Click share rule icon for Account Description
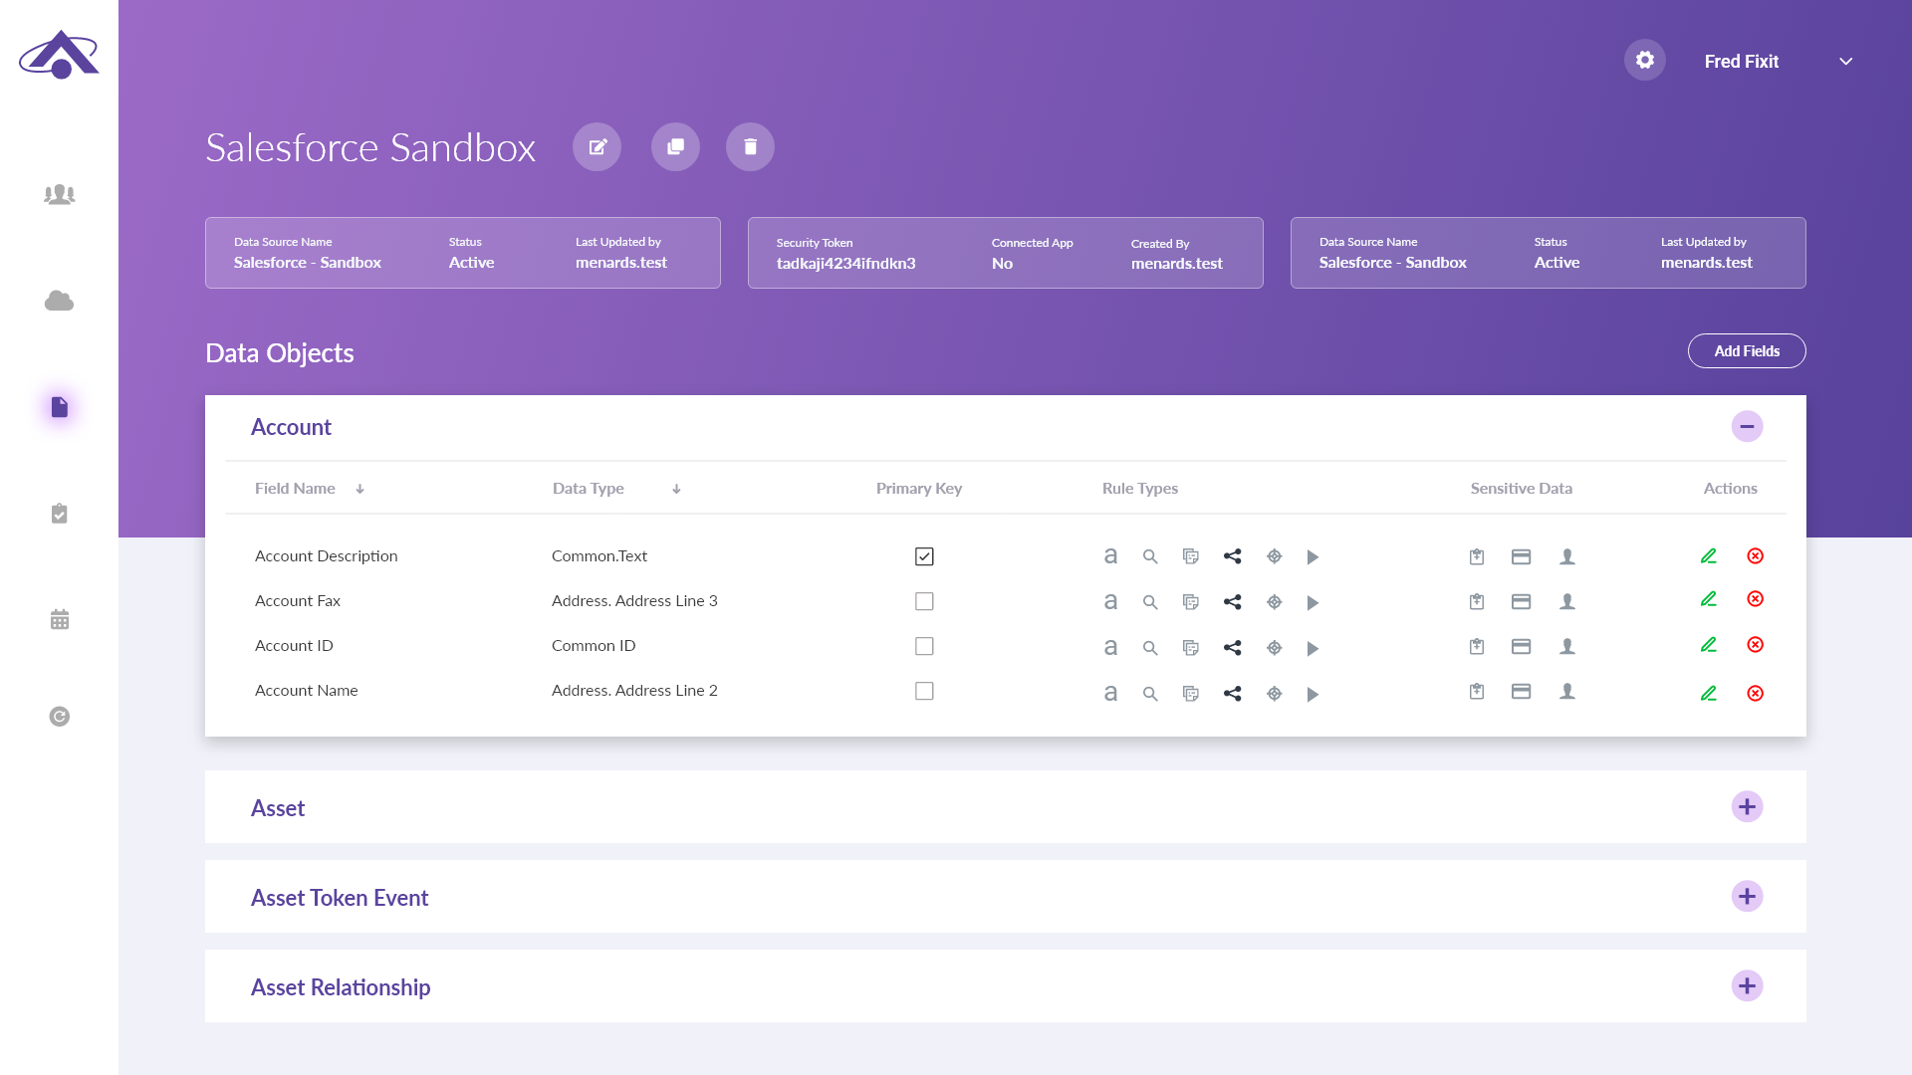1912x1075 pixels. click(1232, 556)
